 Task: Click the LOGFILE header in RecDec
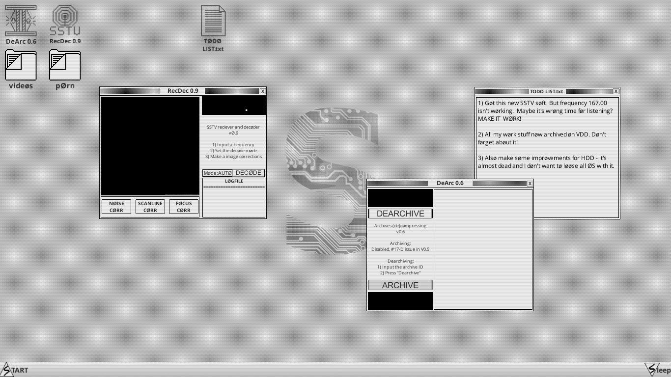point(234,181)
